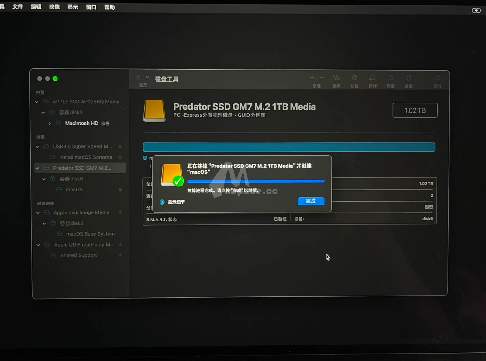
Task: Select Predator SSD GM7 M.2 in sidebar
Action: 80,168
